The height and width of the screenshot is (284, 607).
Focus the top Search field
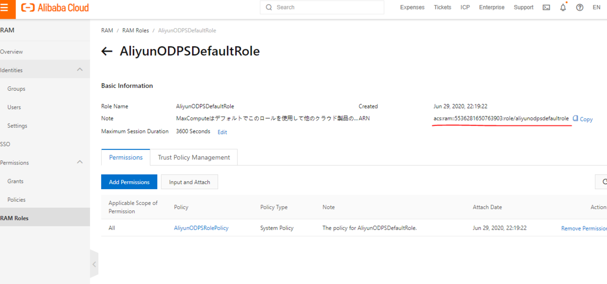[322, 8]
